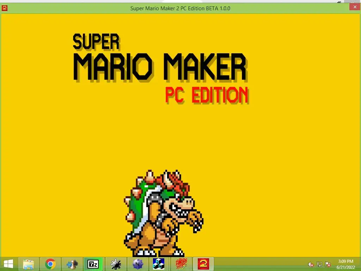Click the window title bar text

point(180,8)
